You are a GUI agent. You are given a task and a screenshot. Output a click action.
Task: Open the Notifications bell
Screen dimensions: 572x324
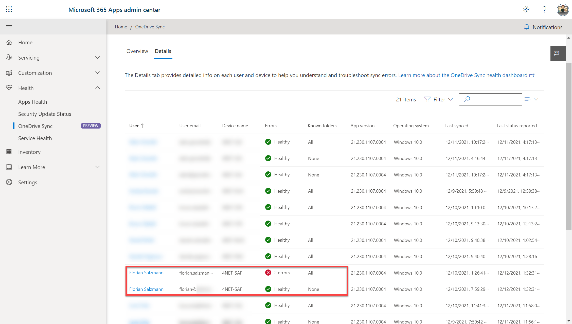click(527, 27)
